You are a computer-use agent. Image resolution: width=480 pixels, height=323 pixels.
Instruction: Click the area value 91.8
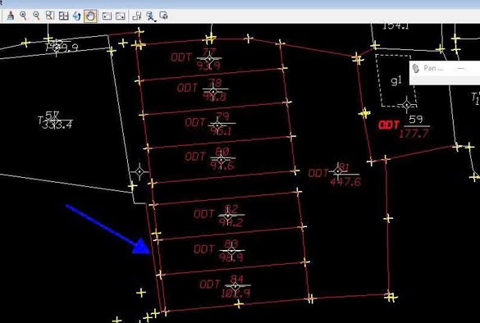pyautogui.click(x=215, y=97)
